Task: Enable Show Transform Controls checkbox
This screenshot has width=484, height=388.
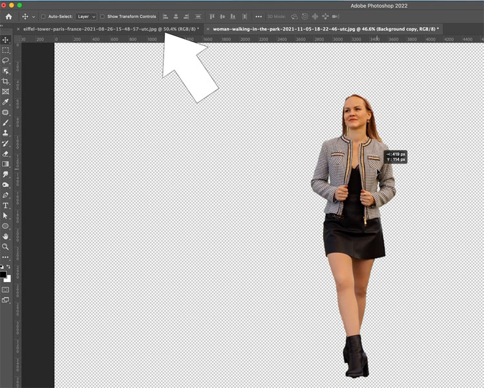Action: [x=102, y=17]
